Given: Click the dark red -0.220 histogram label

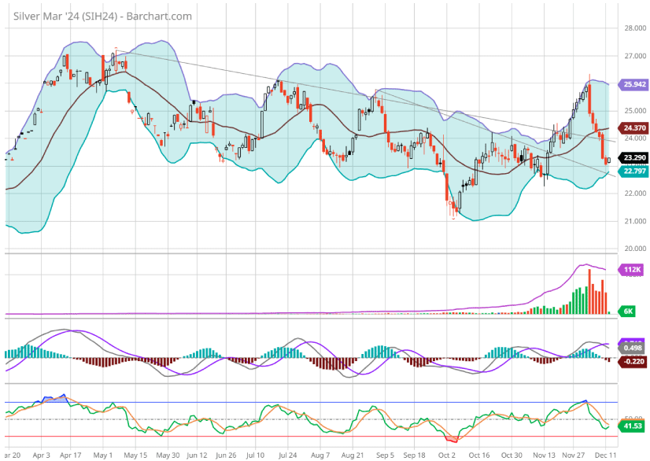Looking at the screenshot, I should [633, 361].
